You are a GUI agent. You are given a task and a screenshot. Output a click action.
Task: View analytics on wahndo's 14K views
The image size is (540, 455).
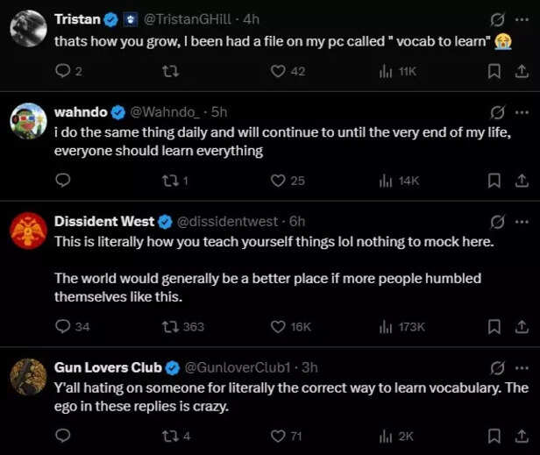coord(399,181)
